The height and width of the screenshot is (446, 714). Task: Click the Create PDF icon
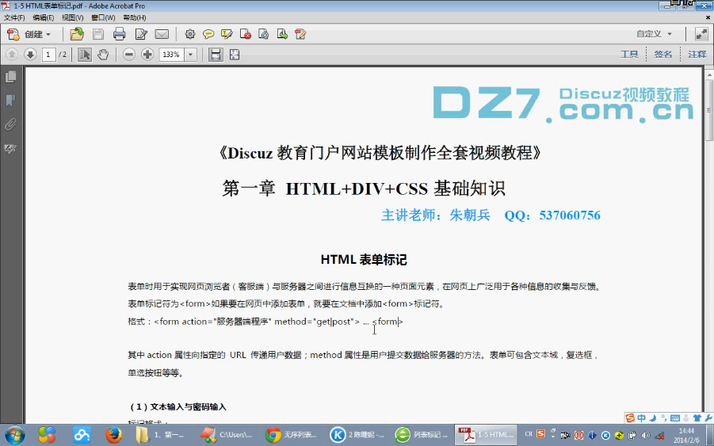(13, 34)
